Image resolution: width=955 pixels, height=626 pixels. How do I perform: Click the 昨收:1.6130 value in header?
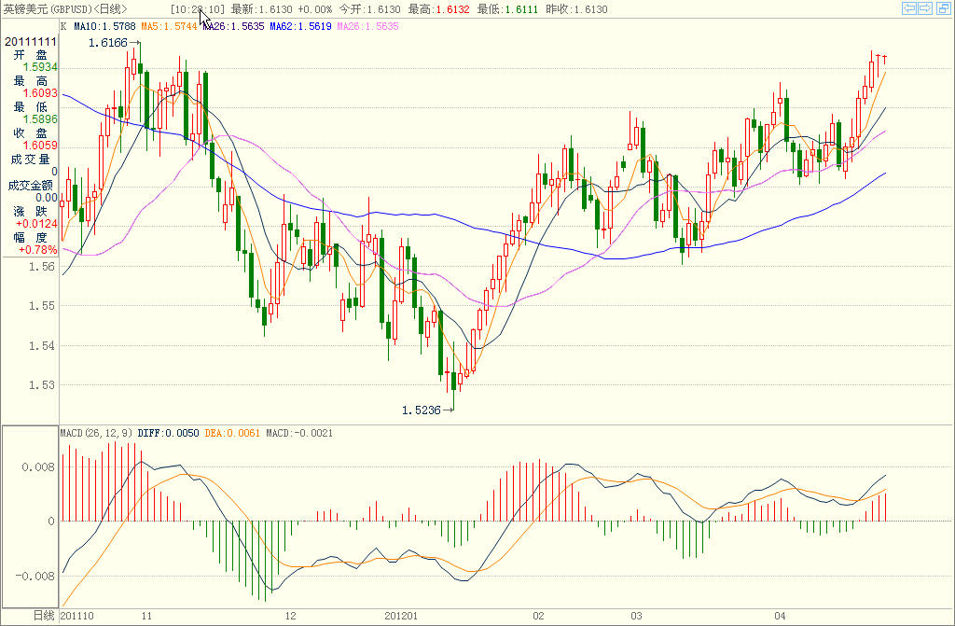tap(576, 9)
